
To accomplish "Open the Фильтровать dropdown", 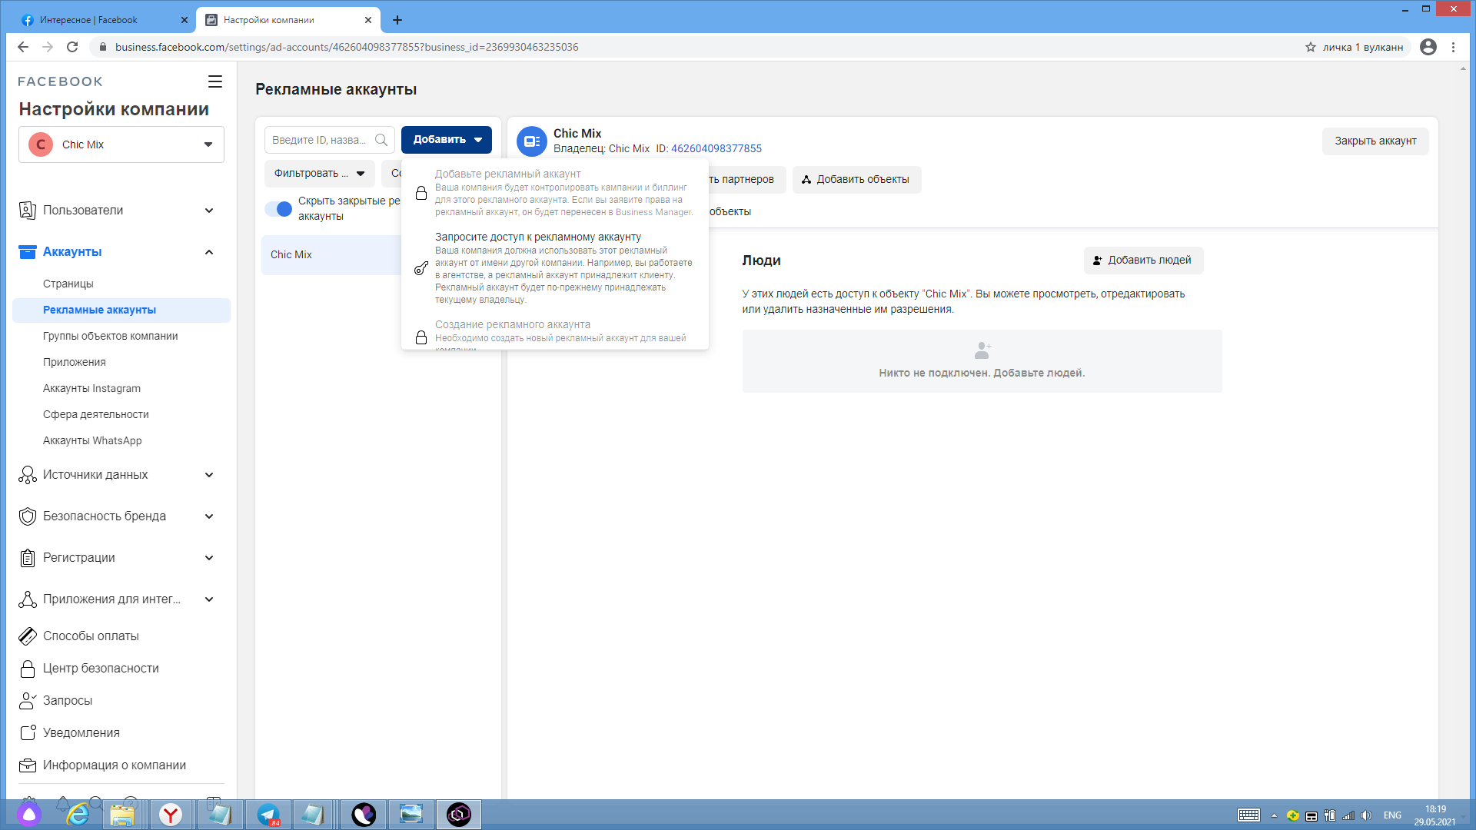I will point(320,174).
